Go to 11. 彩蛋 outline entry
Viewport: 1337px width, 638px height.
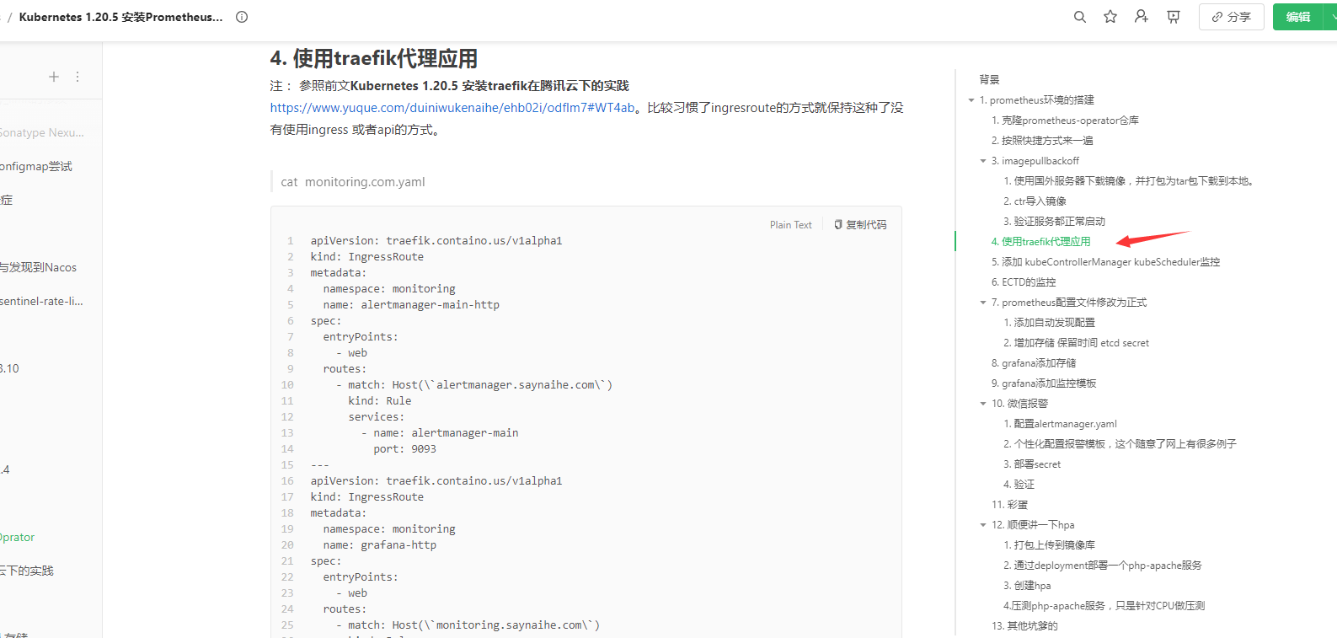pyautogui.click(x=1009, y=505)
